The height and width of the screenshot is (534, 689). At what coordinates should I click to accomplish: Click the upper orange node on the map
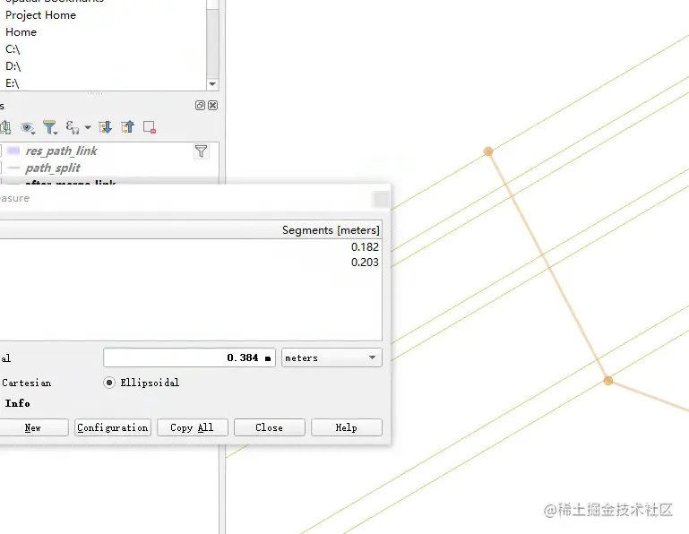click(488, 151)
